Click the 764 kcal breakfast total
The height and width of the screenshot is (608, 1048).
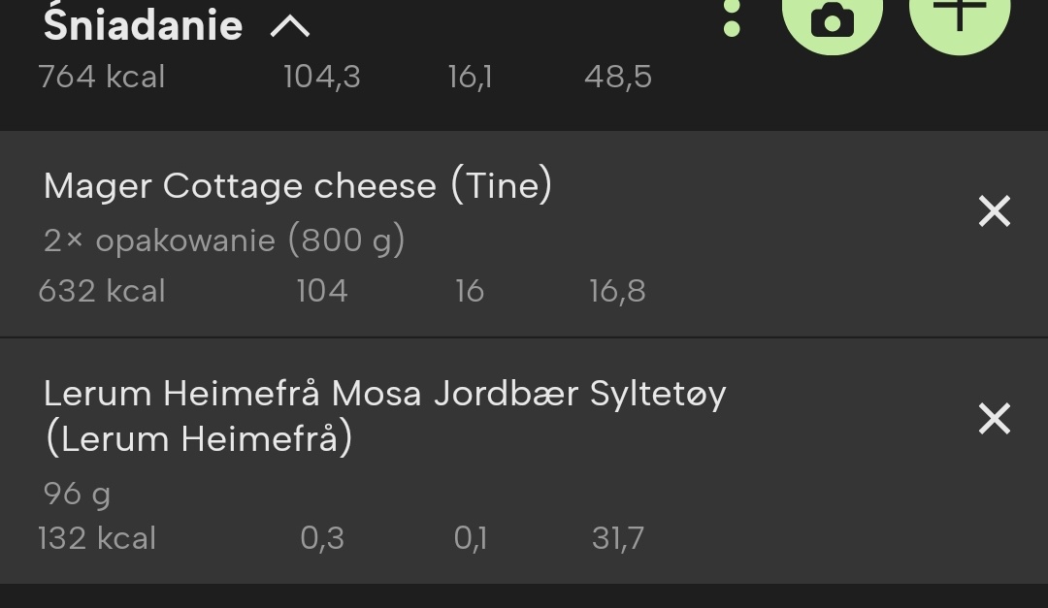(x=102, y=77)
